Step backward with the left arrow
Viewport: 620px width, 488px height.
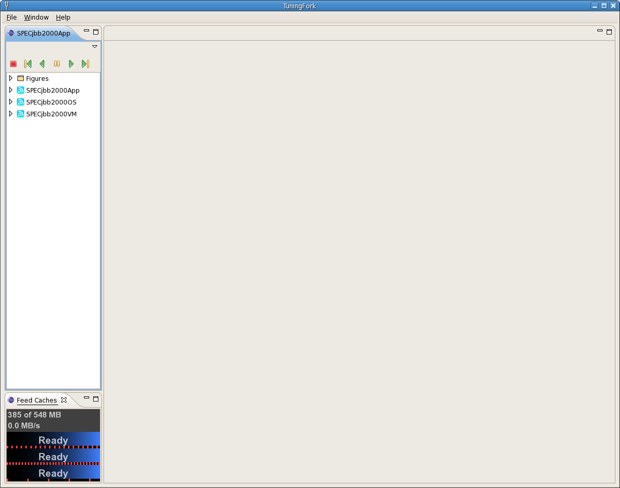(x=42, y=64)
